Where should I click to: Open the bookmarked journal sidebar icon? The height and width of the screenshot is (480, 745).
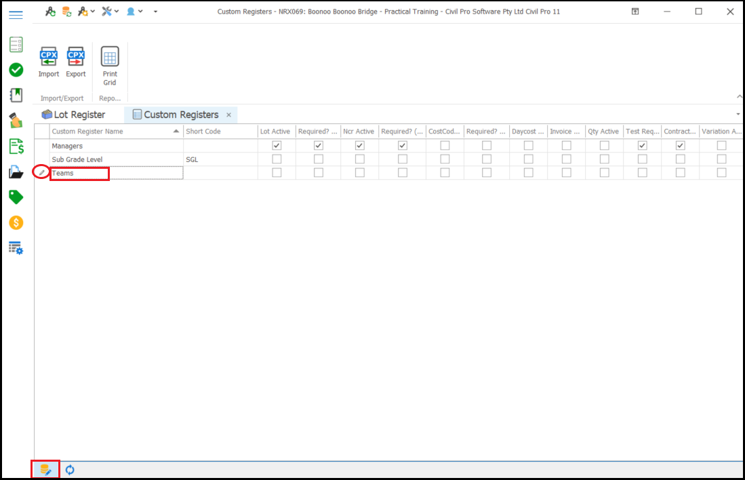click(x=16, y=95)
